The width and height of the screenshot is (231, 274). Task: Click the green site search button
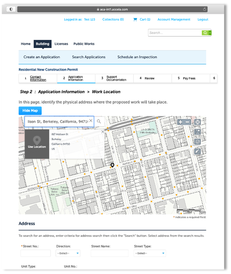click(205, 33)
